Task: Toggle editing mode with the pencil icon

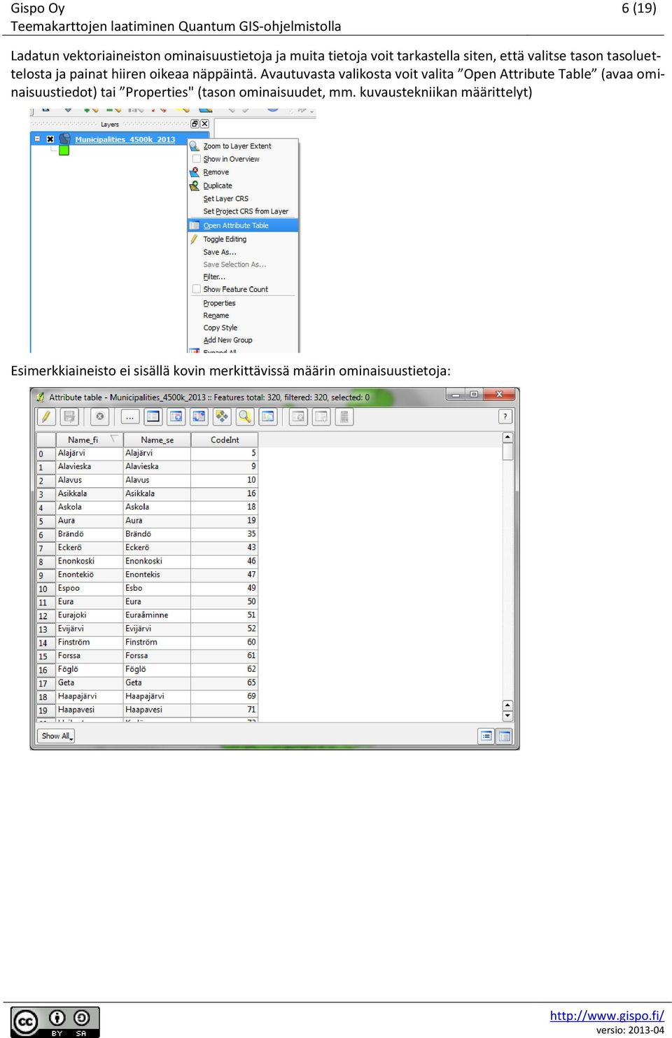Action: 46,416
